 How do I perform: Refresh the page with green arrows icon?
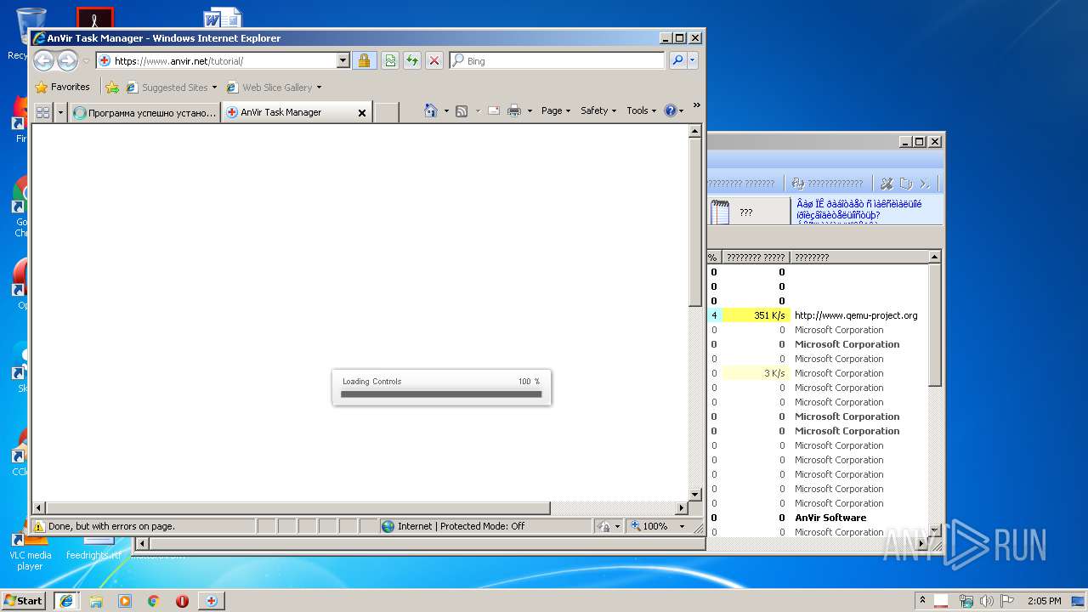click(x=411, y=60)
